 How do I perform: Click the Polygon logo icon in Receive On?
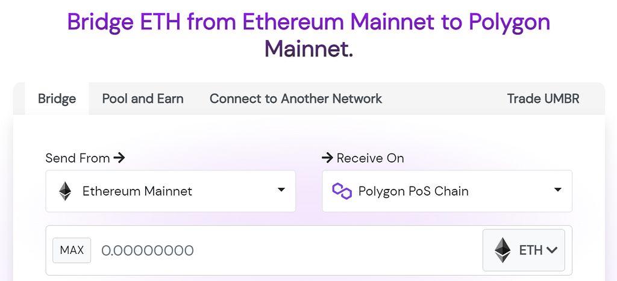pos(342,191)
